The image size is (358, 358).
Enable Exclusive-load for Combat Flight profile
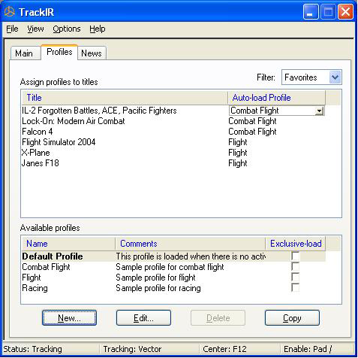point(295,267)
